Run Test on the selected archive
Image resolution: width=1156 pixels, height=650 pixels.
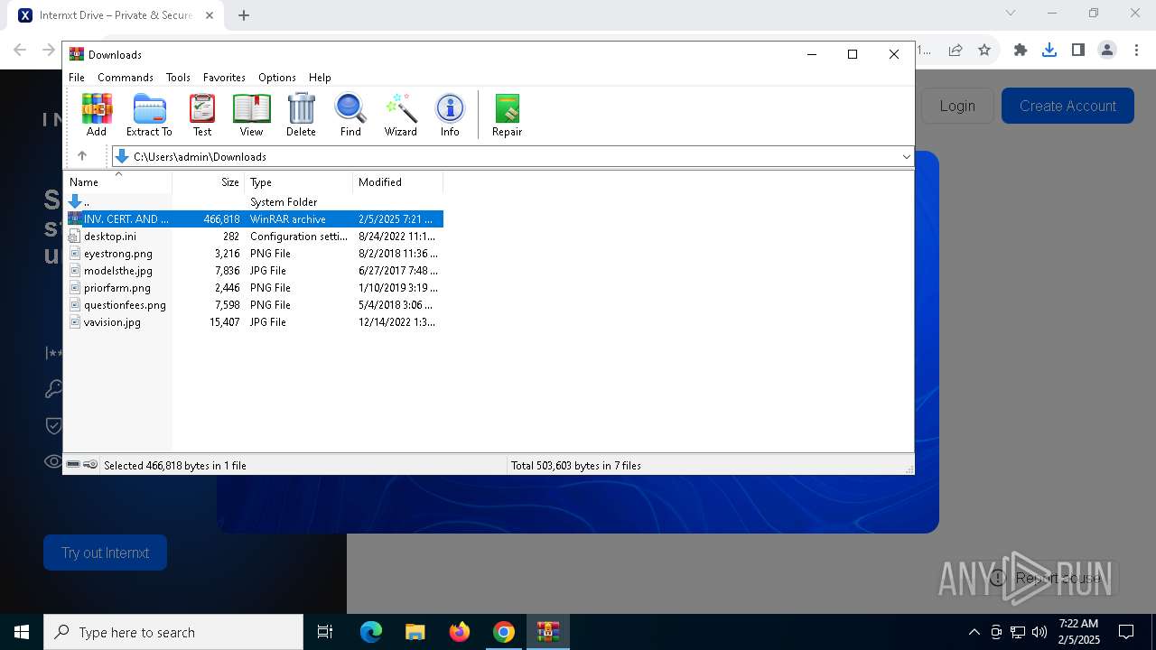tap(202, 115)
